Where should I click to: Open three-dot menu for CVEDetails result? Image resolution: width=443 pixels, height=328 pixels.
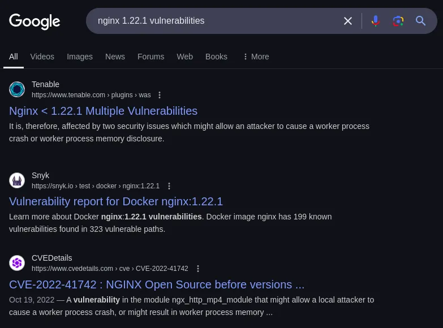(198, 269)
